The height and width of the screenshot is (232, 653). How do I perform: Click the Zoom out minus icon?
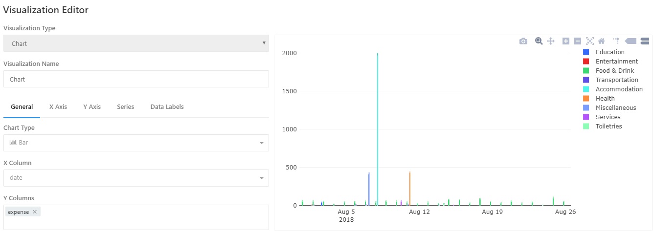coord(578,42)
